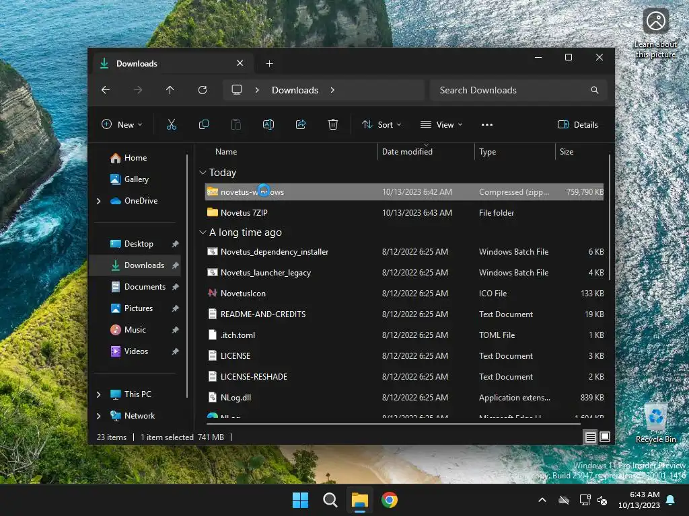Select the LICENSE-RESHADE file
The width and height of the screenshot is (689, 516).
(404, 377)
